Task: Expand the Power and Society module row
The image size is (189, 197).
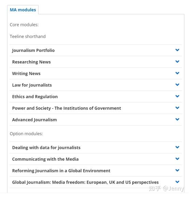Action: coord(96,108)
